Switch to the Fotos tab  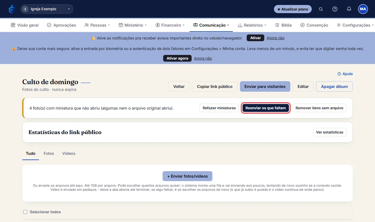pyautogui.click(x=49, y=153)
